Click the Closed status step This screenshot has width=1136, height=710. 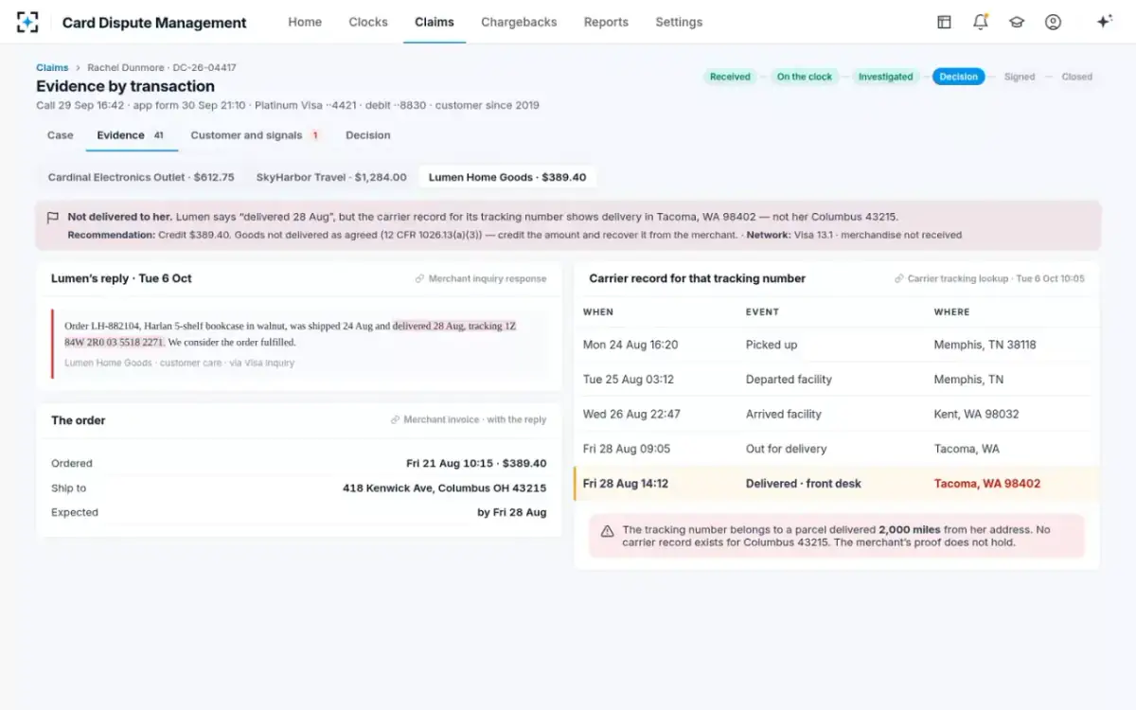click(x=1076, y=77)
